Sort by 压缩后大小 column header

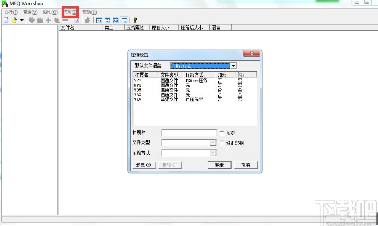(x=194, y=27)
